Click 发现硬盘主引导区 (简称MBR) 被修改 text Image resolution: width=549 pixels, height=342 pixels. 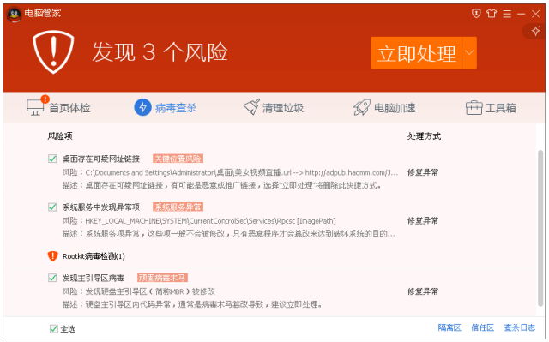point(150,291)
